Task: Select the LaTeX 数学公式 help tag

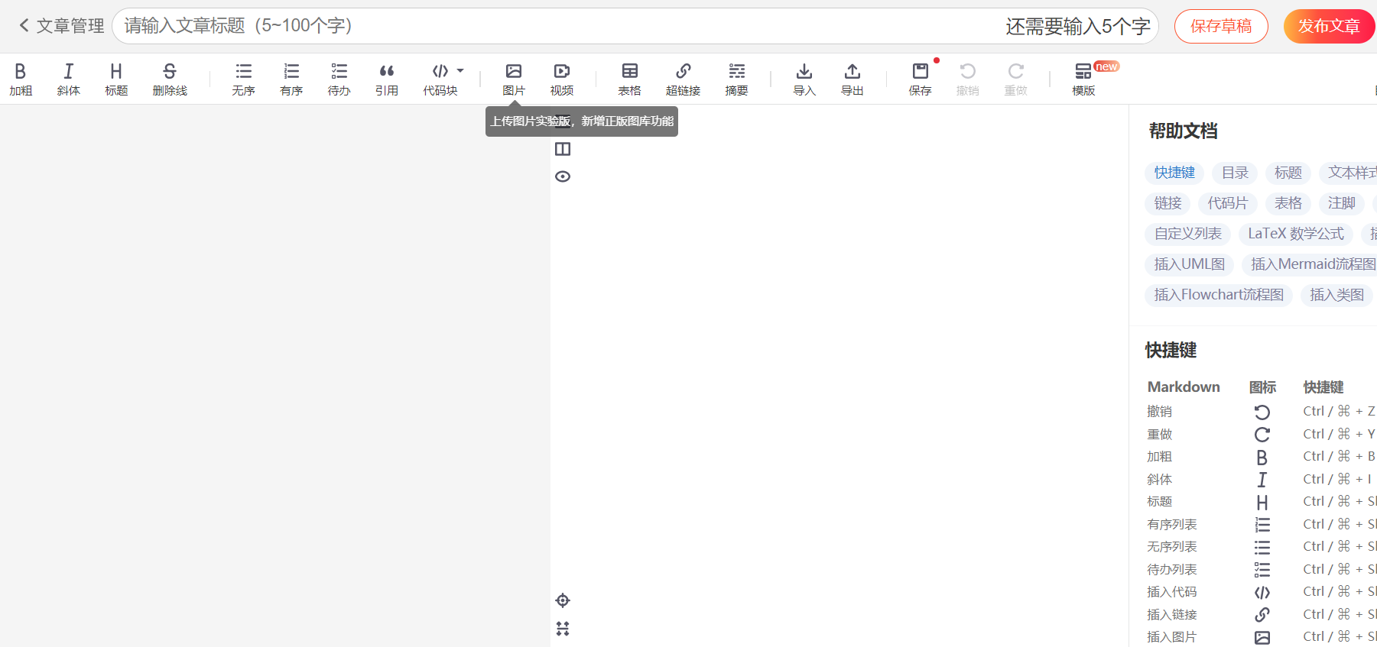Action: (1296, 234)
